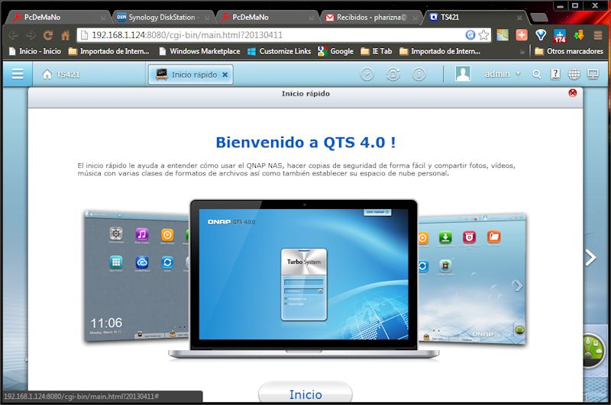Open language globe icon
Viewport: 611px width, 405px height.
(574, 74)
